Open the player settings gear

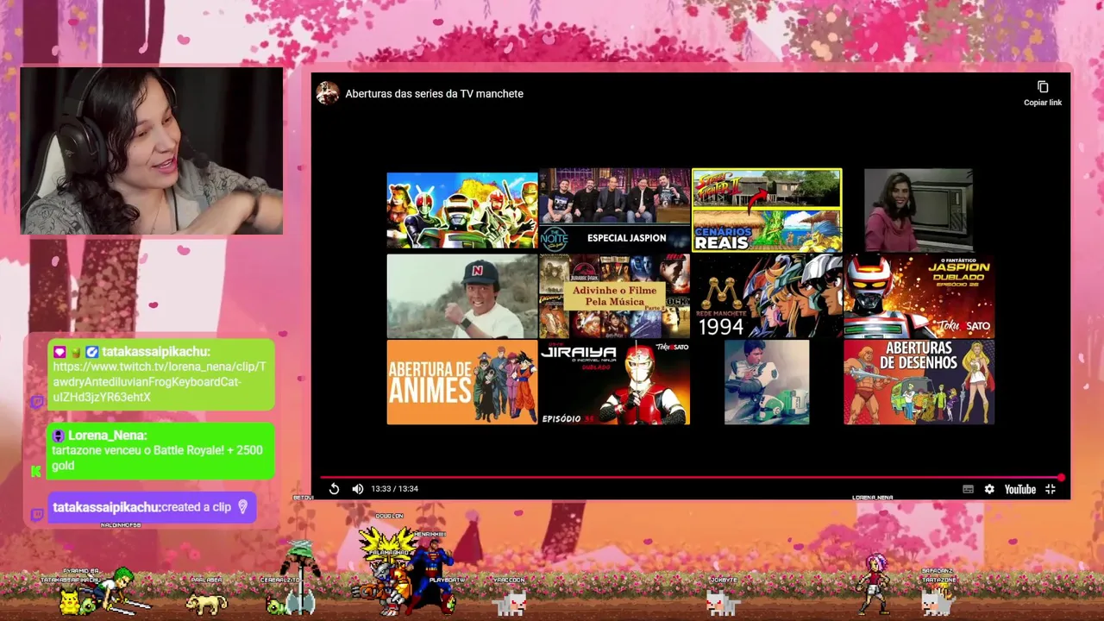coord(989,489)
